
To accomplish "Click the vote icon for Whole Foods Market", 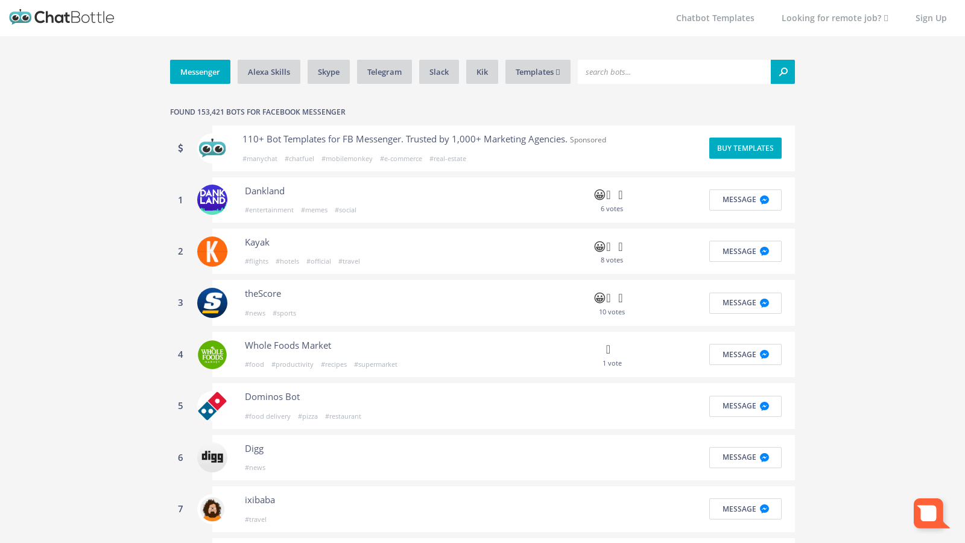I will (608, 349).
